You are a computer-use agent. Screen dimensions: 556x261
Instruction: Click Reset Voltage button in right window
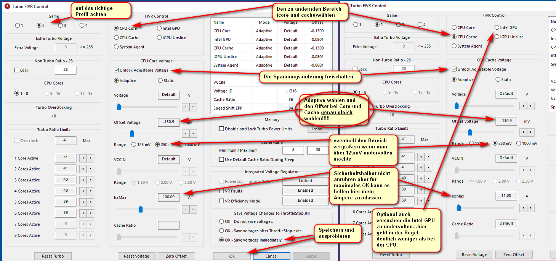pyautogui.click(x=474, y=255)
